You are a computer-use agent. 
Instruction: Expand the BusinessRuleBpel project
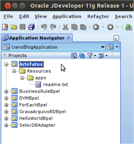[6, 91]
